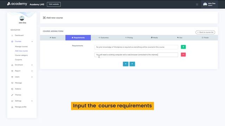Click the Themes pencil icon
The image size is (225, 126).
pyautogui.click(x=12, y=95)
